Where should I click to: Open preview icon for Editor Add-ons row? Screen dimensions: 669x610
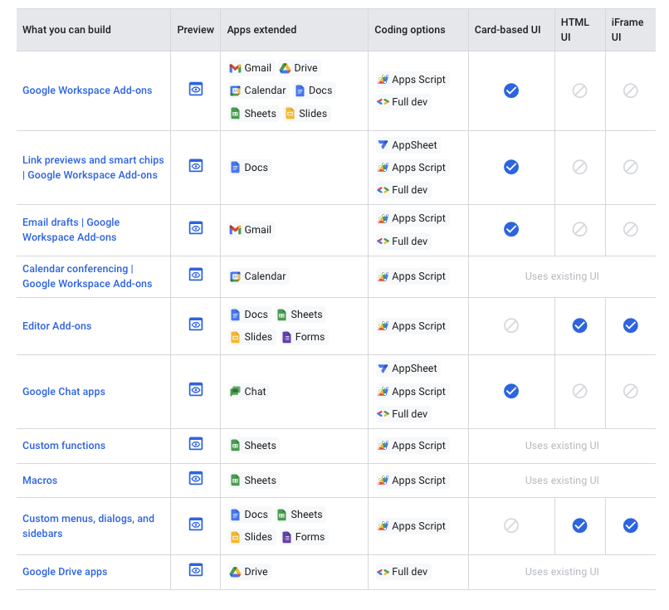[196, 325]
